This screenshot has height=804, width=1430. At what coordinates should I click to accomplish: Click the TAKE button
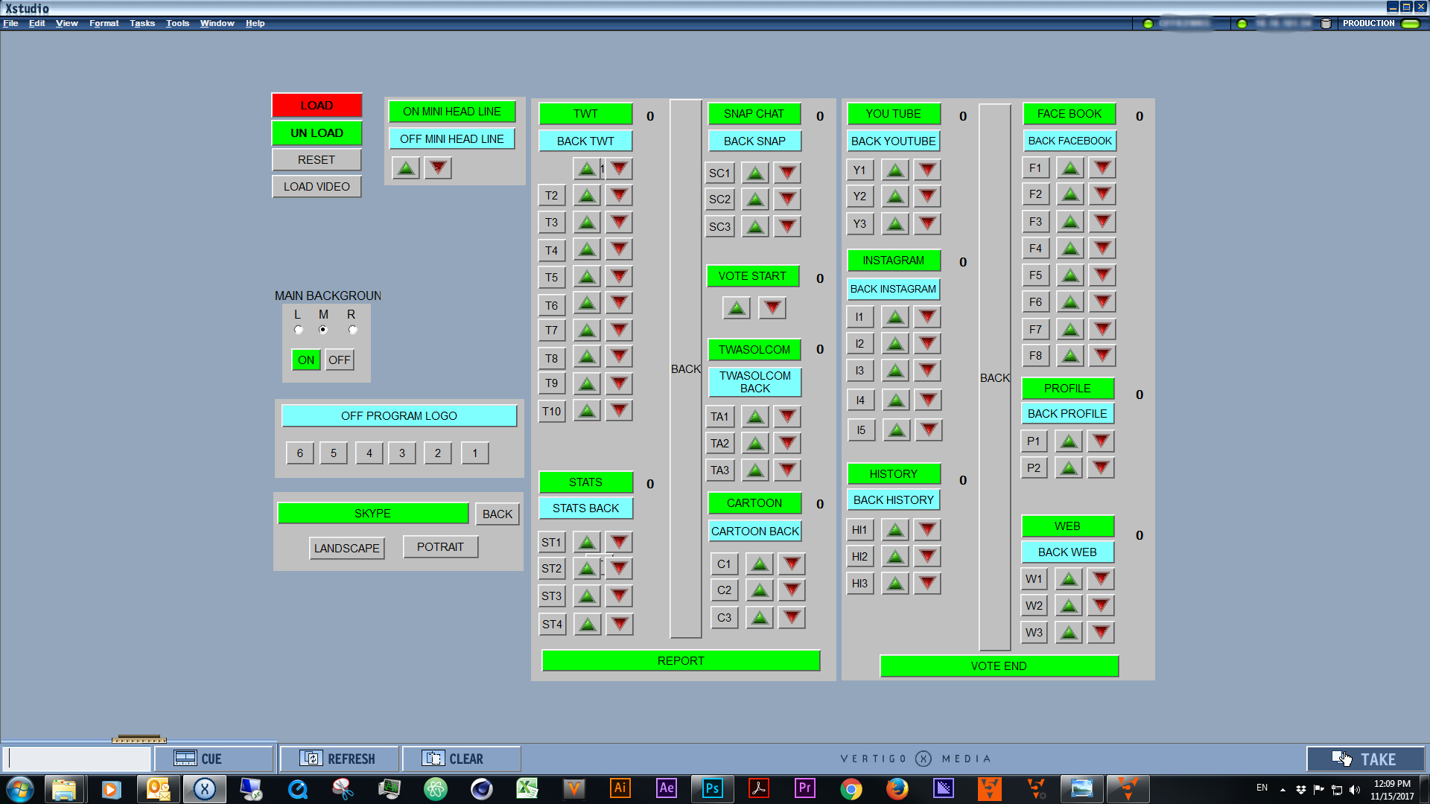pyautogui.click(x=1365, y=759)
